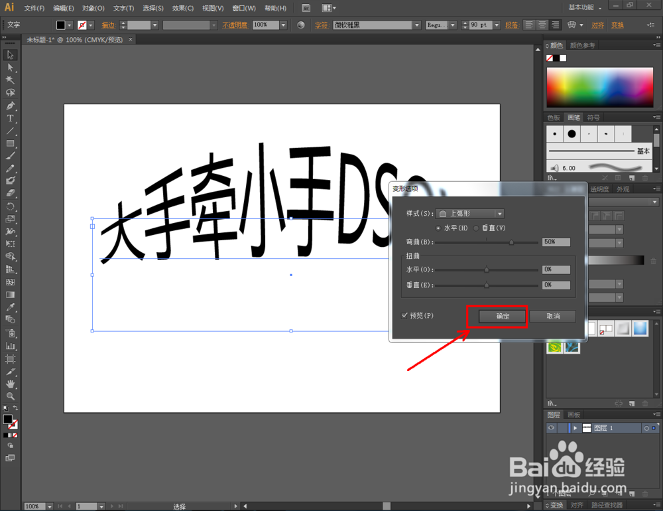Select the Lasso tool
The height and width of the screenshot is (511, 663).
click(10, 93)
